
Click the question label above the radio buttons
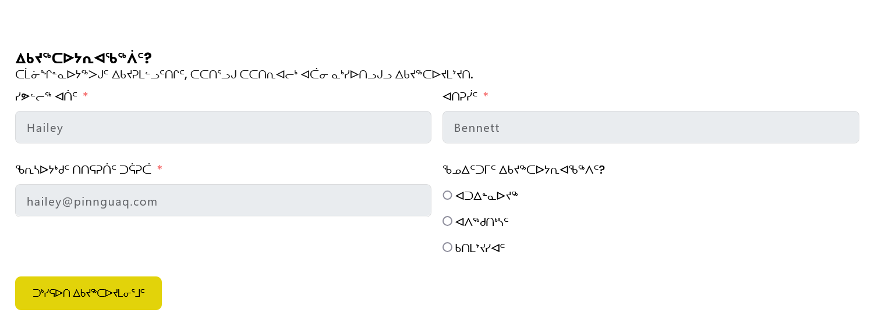[x=523, y=170]
